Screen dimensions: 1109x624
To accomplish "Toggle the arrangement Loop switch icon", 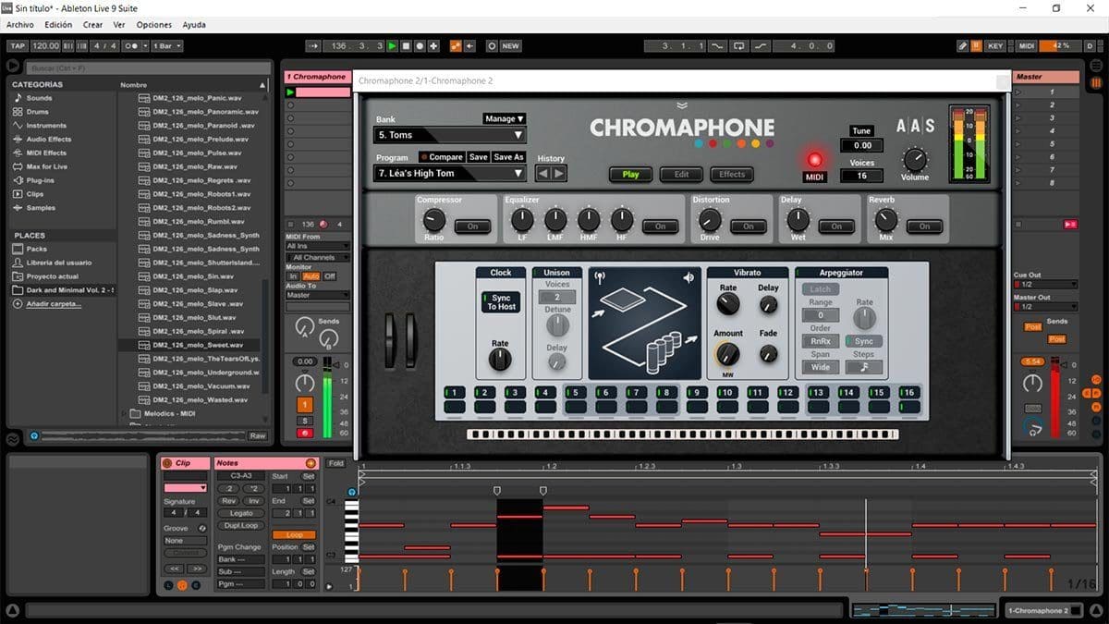I will (738, 45).
